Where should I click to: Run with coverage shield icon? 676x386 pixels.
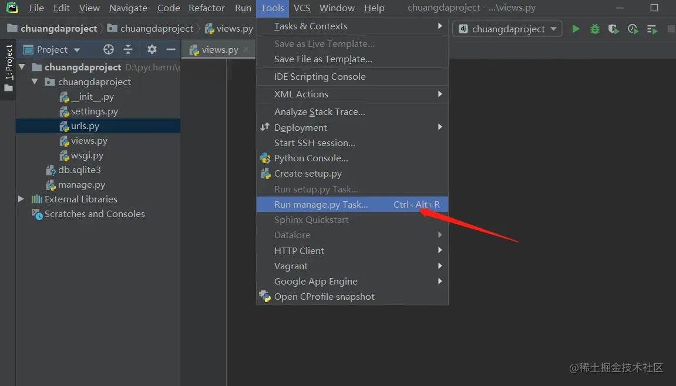click(x=614, y=29)
